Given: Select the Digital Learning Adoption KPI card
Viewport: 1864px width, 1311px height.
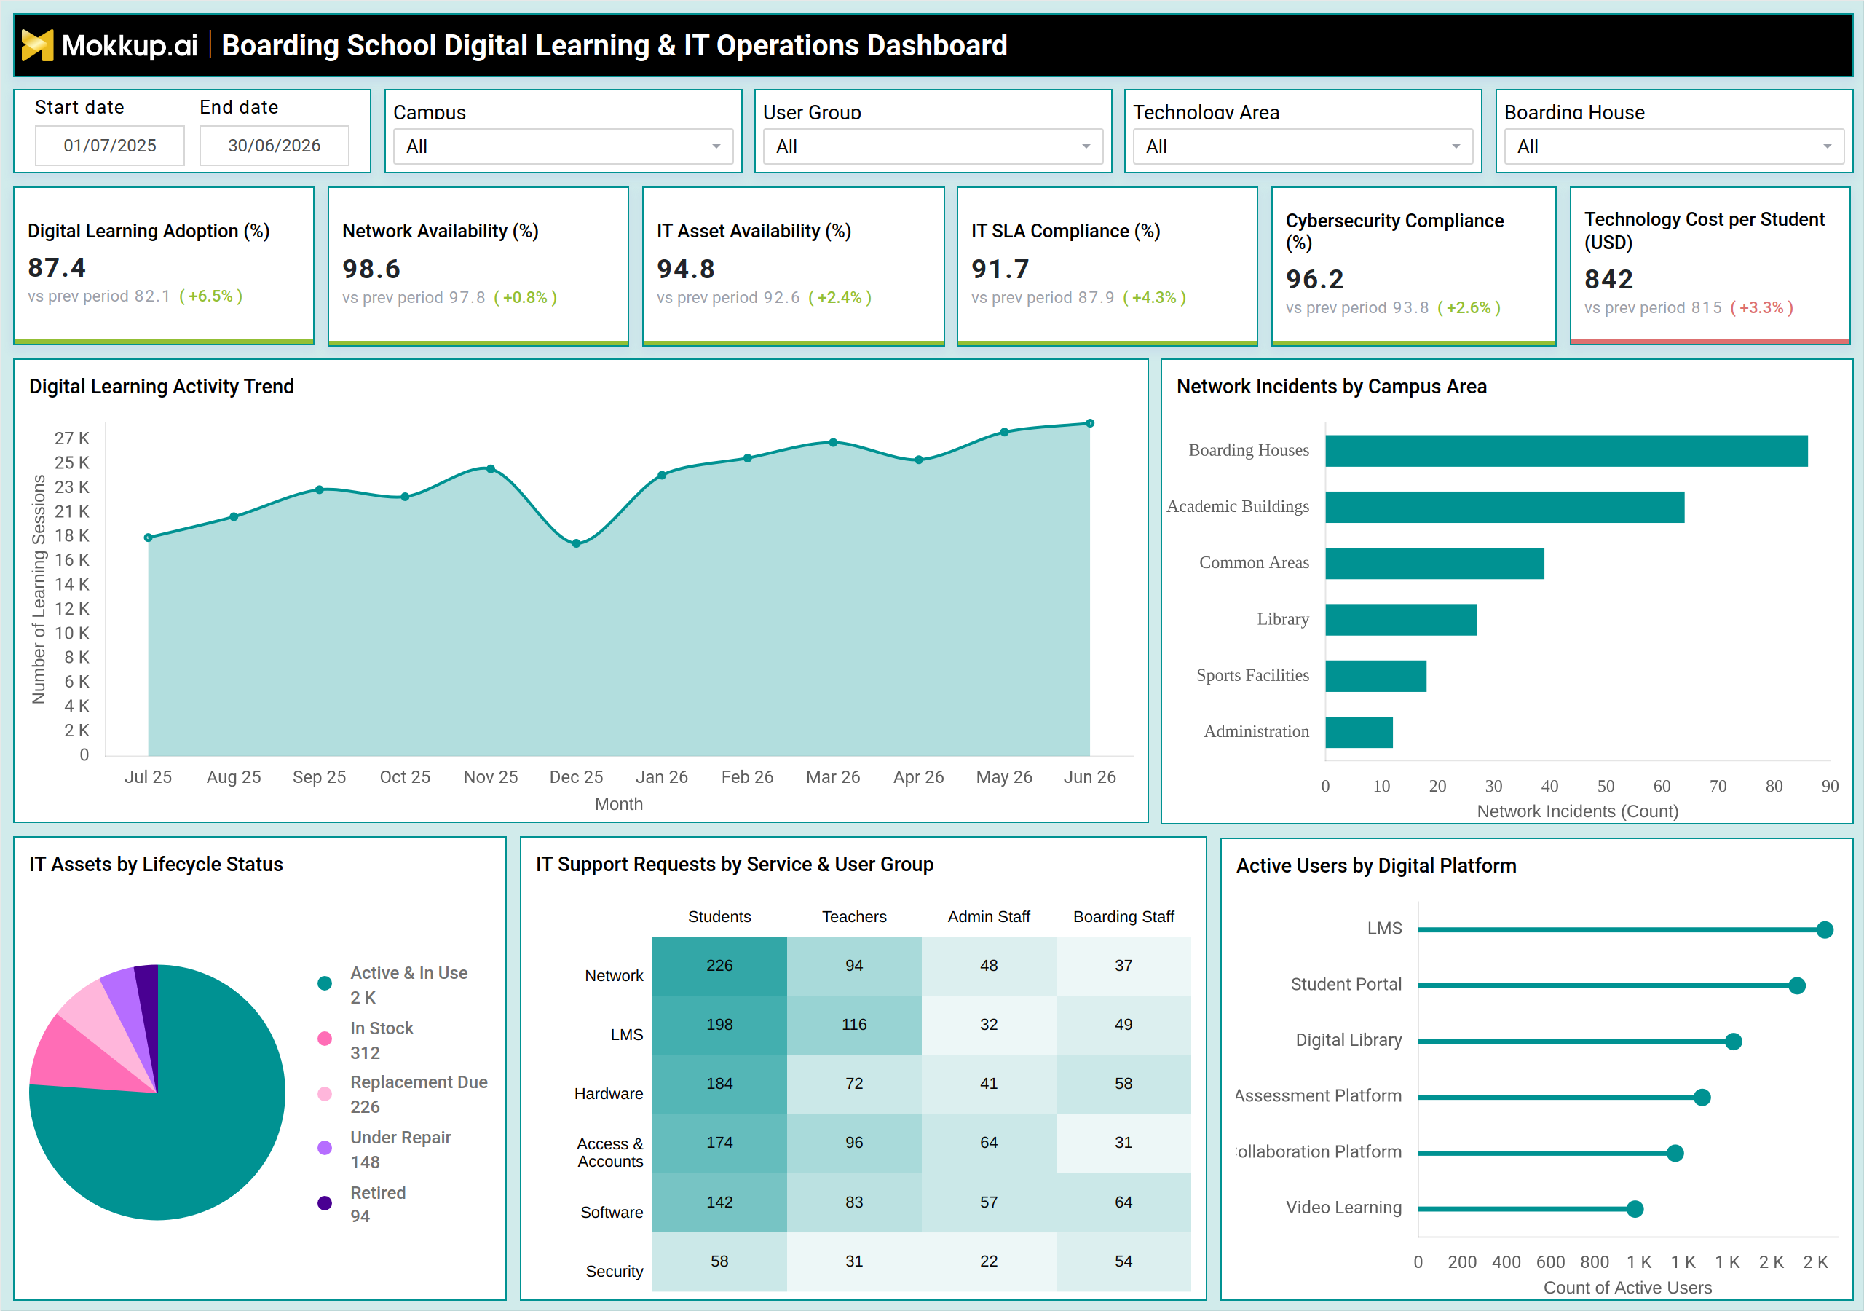Looking at the screenshot, I should 164,266.
